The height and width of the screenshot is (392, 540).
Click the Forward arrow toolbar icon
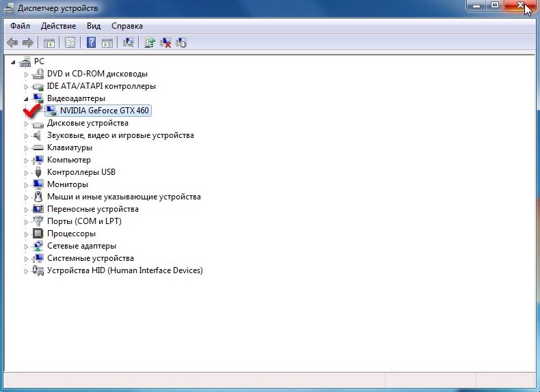[28, 42]
